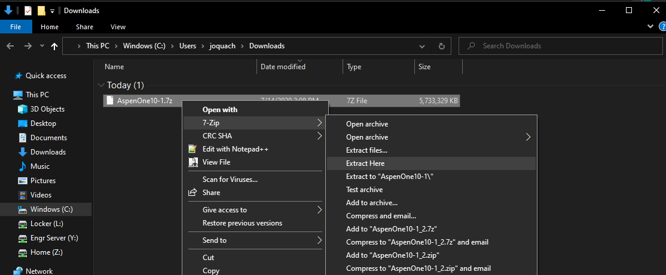Click the refresh icon in address bar
The height and width of the screenshot is (275, 666).
click(441, 46)
